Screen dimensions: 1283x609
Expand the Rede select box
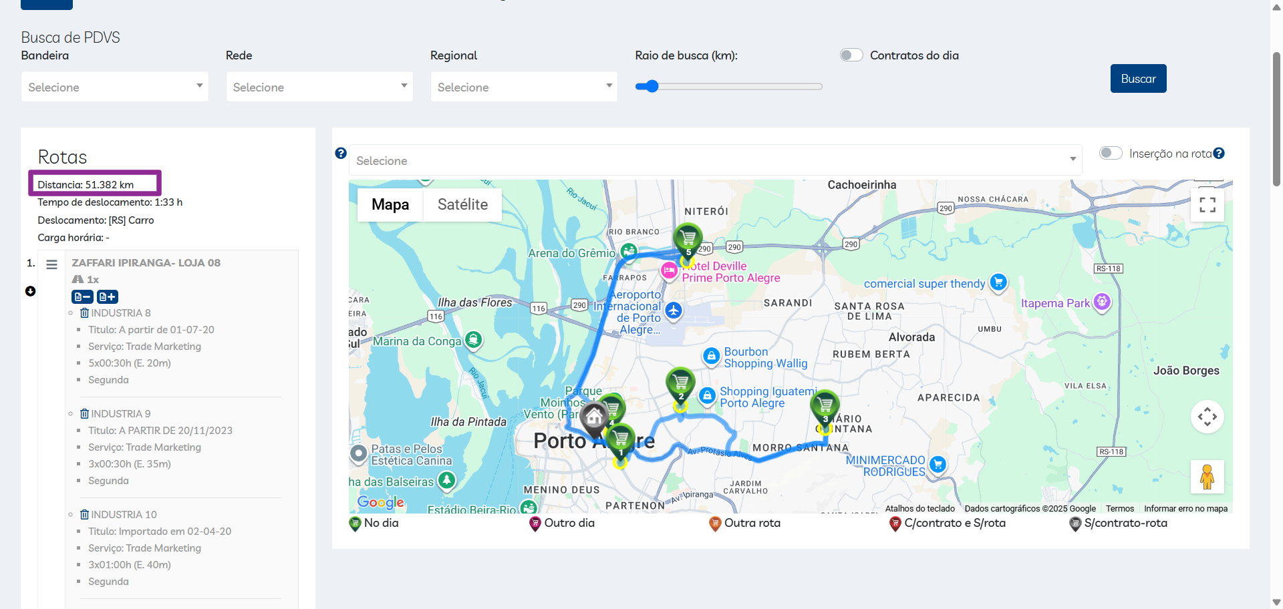coord(319,87)
